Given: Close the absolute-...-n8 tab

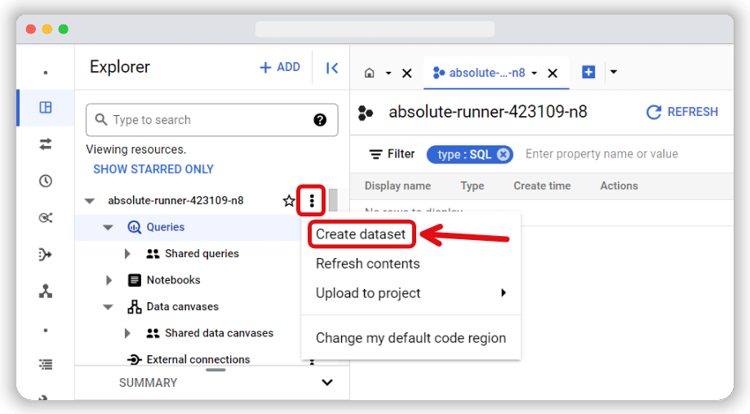Looking at the screenshot, I should point(553,73).
